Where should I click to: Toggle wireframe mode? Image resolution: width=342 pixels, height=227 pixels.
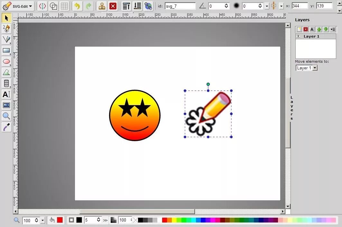pos(53,6)
